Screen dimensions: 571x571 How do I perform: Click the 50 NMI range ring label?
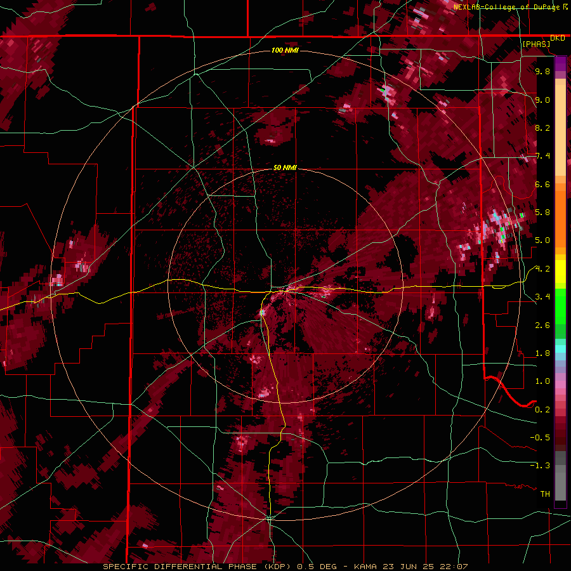[285, 167]
